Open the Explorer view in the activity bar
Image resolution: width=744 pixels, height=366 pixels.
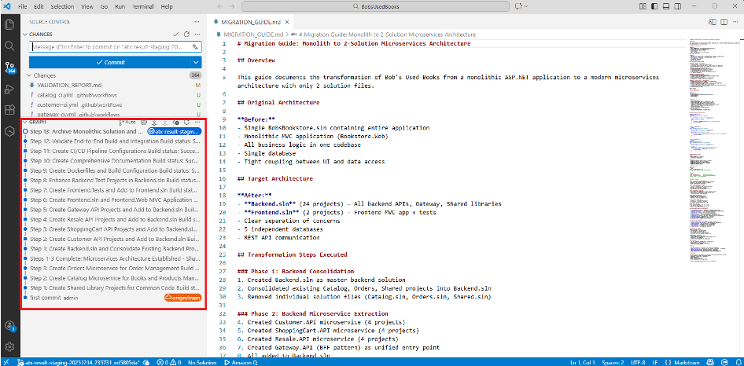point(9,24)
